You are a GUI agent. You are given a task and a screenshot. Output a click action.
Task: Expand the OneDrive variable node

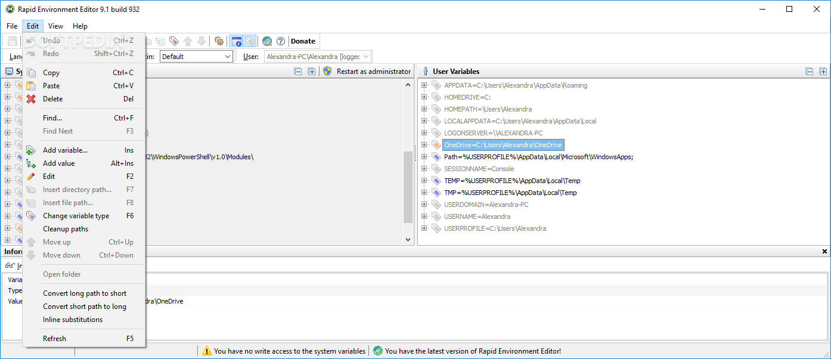click(424, 145)
